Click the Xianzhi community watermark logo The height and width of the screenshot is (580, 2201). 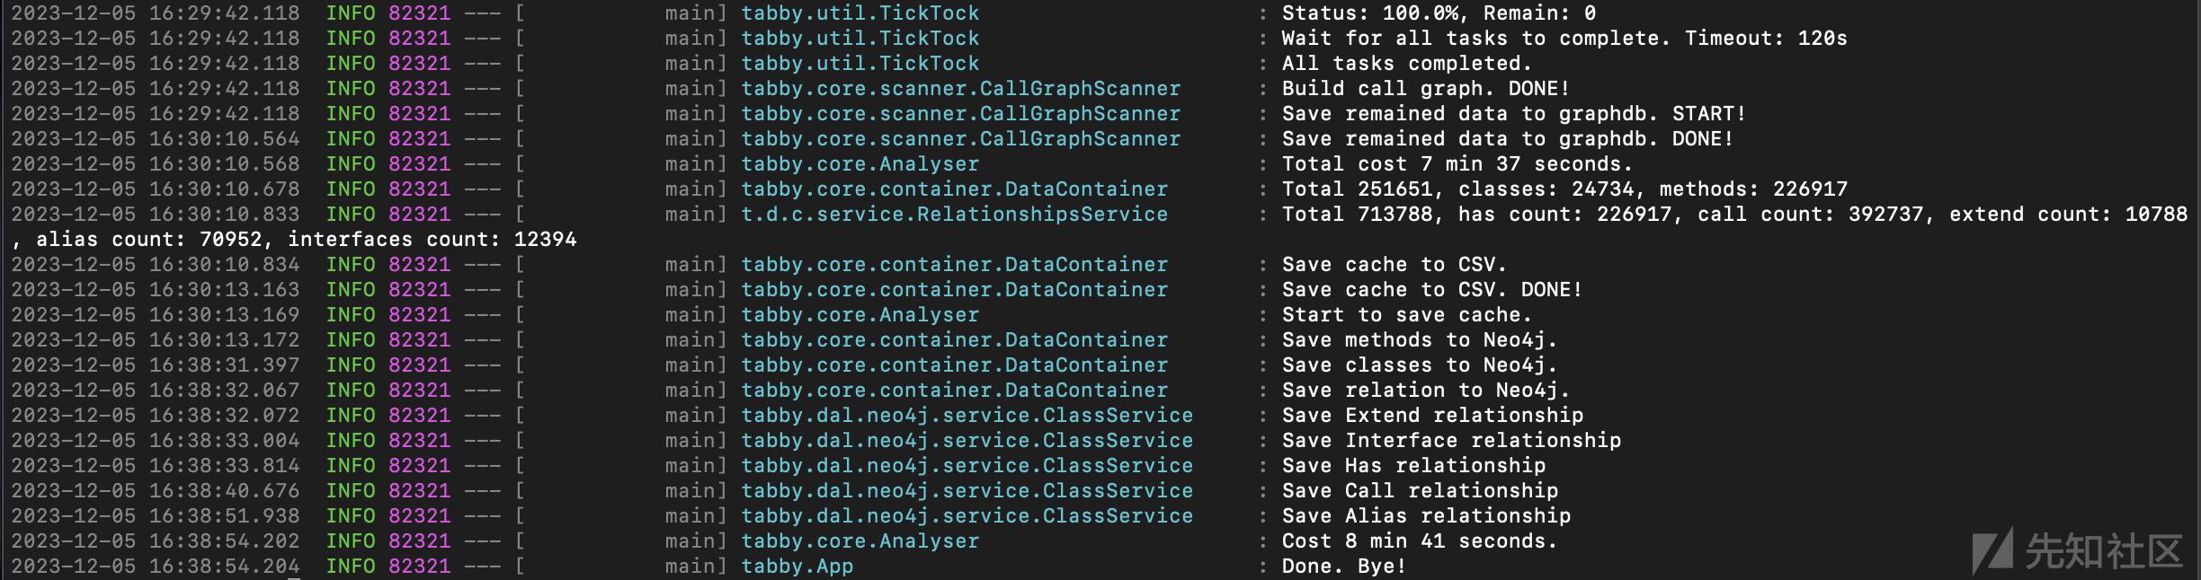coord(2077,551)
